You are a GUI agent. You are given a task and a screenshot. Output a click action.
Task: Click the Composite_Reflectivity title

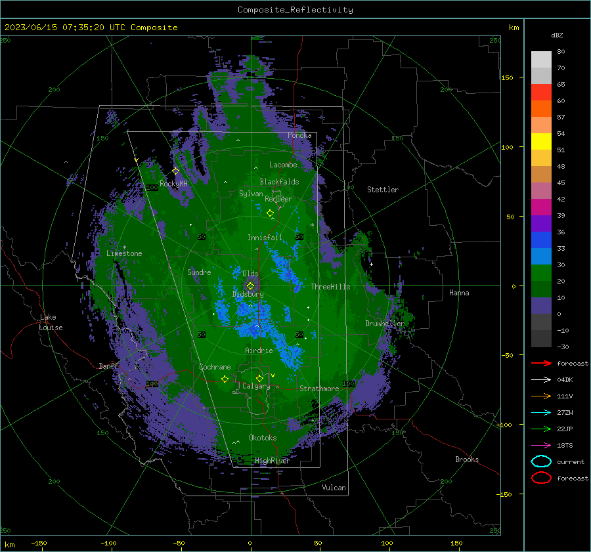[295, 10]
